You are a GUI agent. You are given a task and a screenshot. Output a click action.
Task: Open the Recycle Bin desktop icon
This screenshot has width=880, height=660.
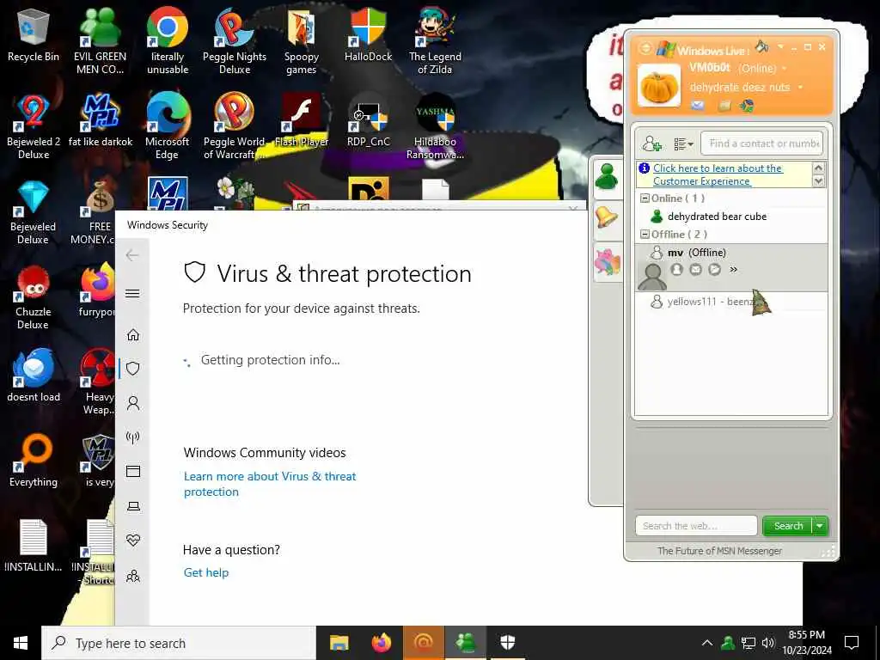pos(34,34)
